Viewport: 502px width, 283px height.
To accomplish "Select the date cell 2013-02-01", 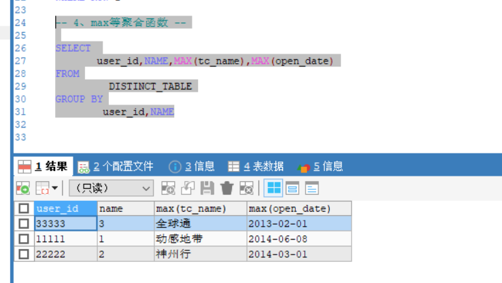I will [x=299, y=223].
